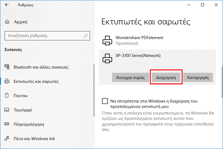Click the Εκτυπωτές και σαρωτές sidebar icon
Image resolution: width=223 pixels, height=149 pixels.
7,81
